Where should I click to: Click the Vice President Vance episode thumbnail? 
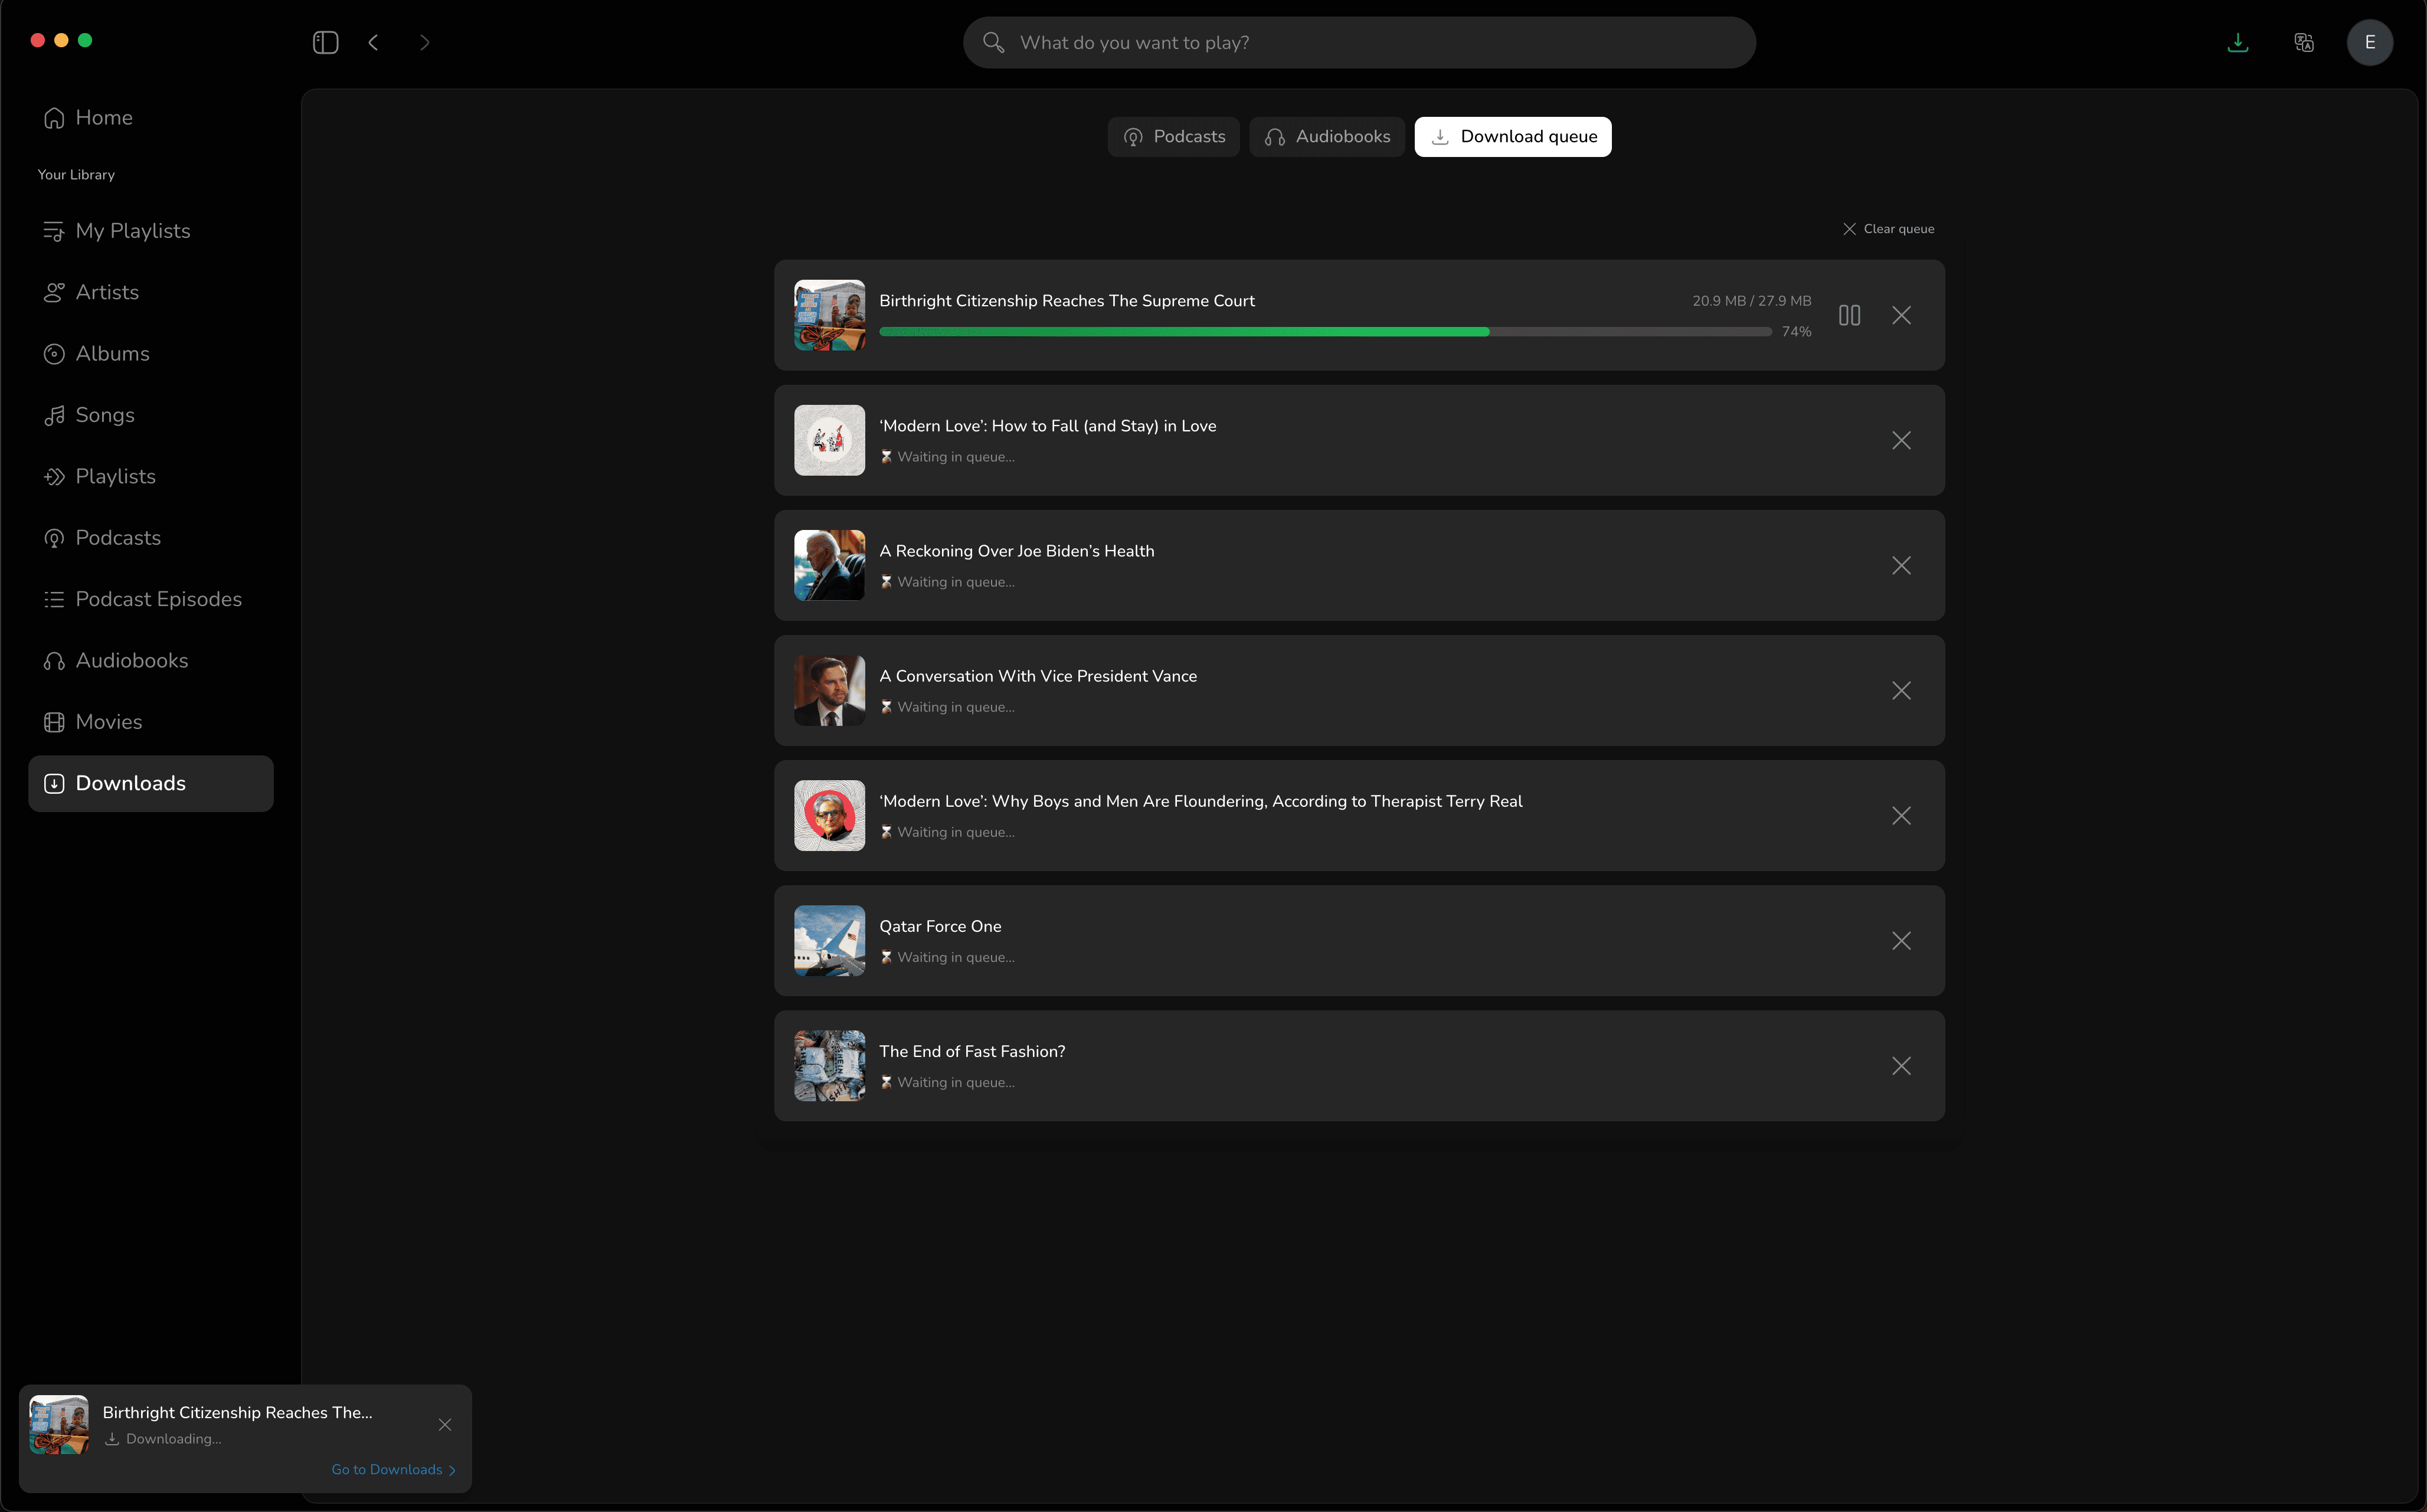pos(829,690)
